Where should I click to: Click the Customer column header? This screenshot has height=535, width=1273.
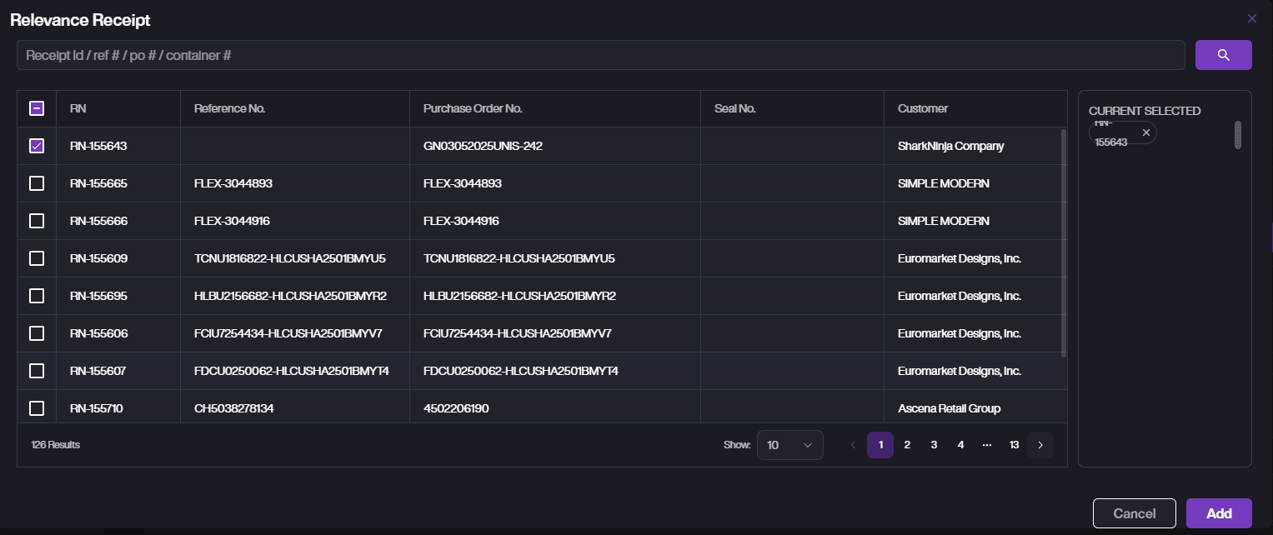click(x=923, y=108)
